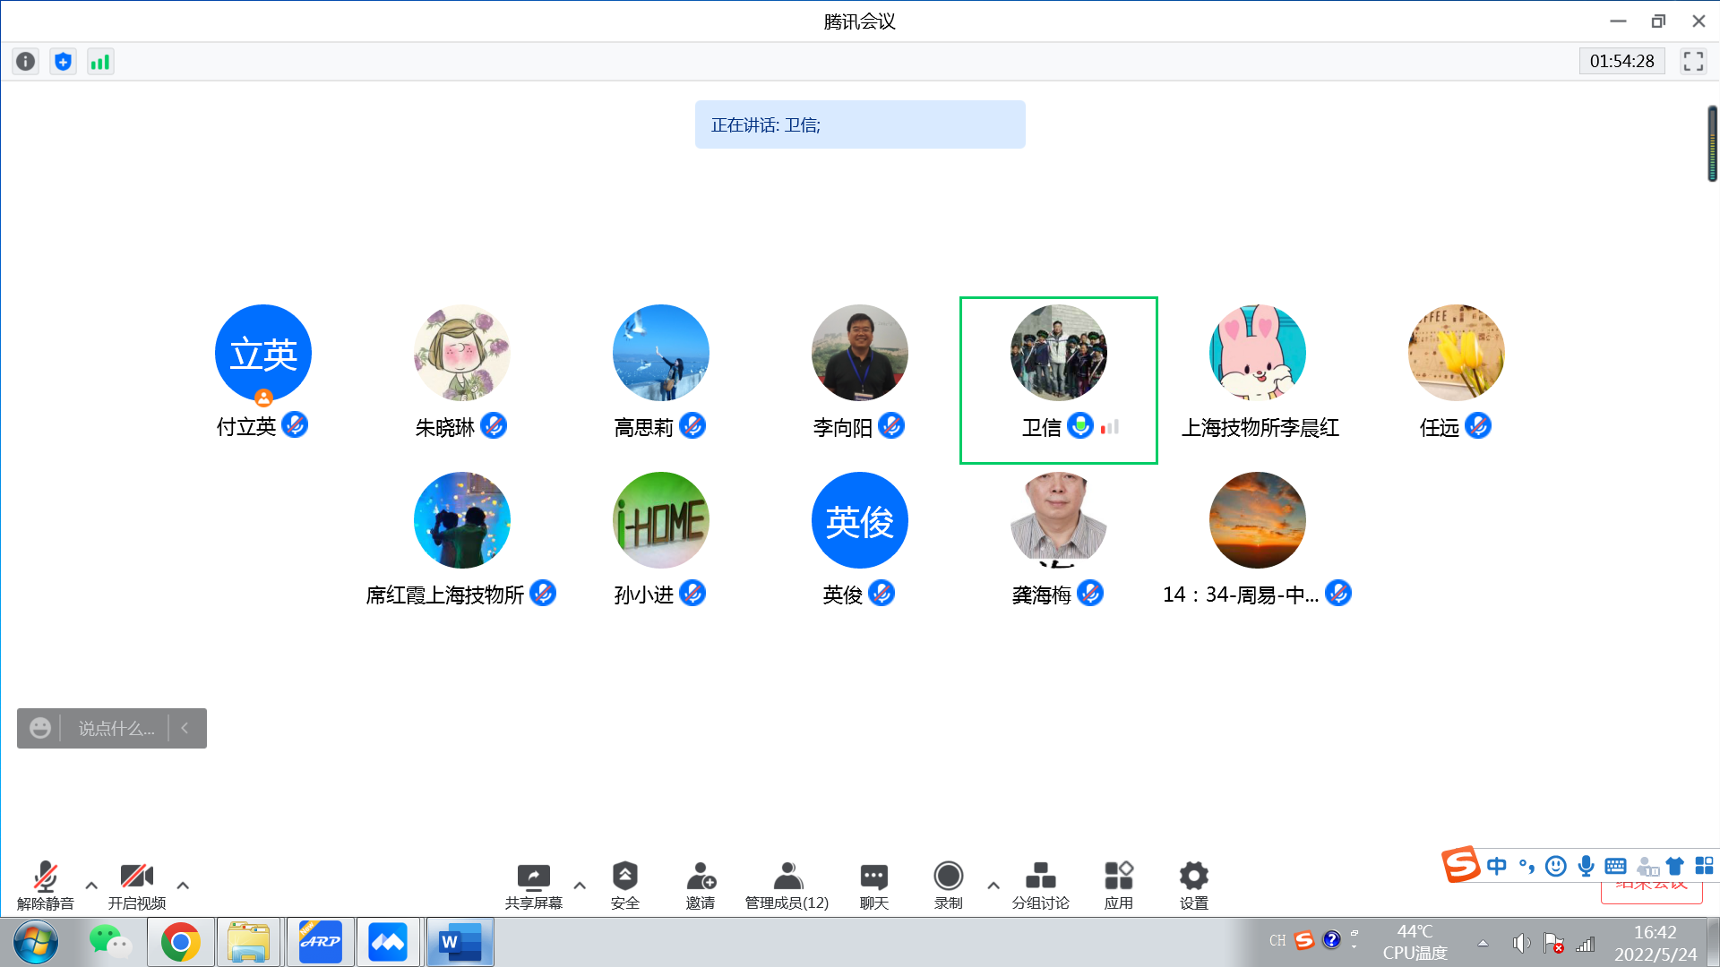Click the meeting timer 01:54:28
This screenshot has width=1720, height=967.
click(x=1621, y=61)
